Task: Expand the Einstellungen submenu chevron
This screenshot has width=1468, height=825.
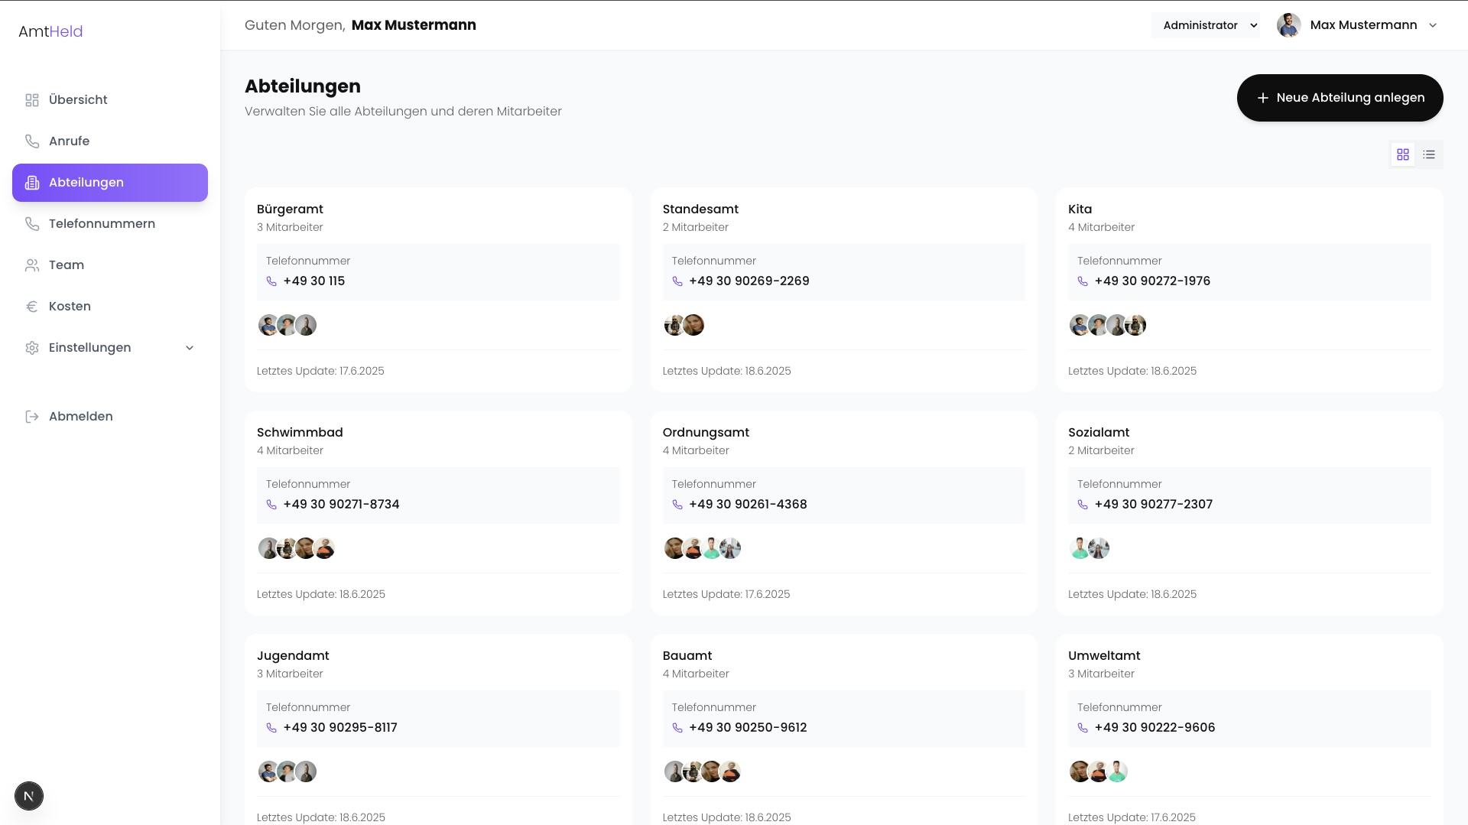Action: tap(190, 348)
